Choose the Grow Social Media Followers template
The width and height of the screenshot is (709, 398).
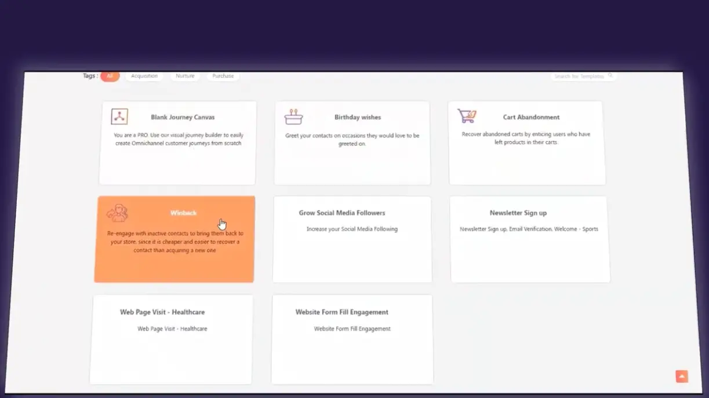341,213
